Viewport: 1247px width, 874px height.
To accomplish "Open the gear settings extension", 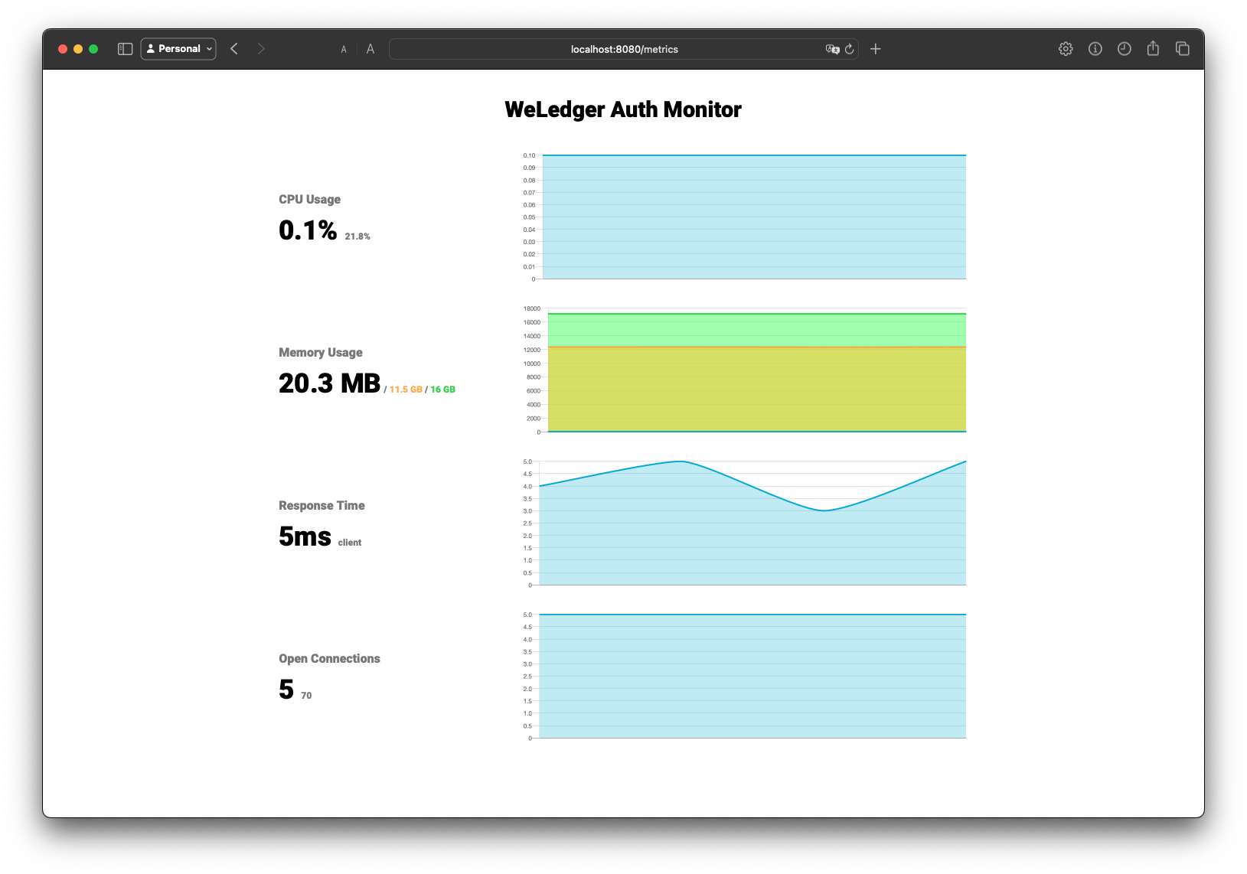I will [x=1066, y=49].
